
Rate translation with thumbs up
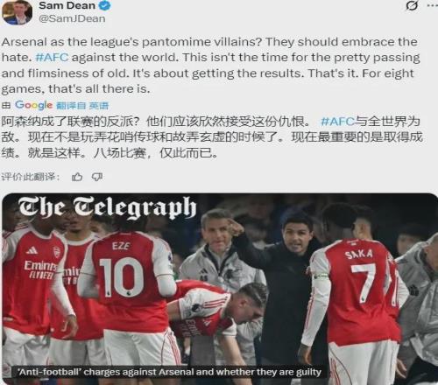point(77,177)
